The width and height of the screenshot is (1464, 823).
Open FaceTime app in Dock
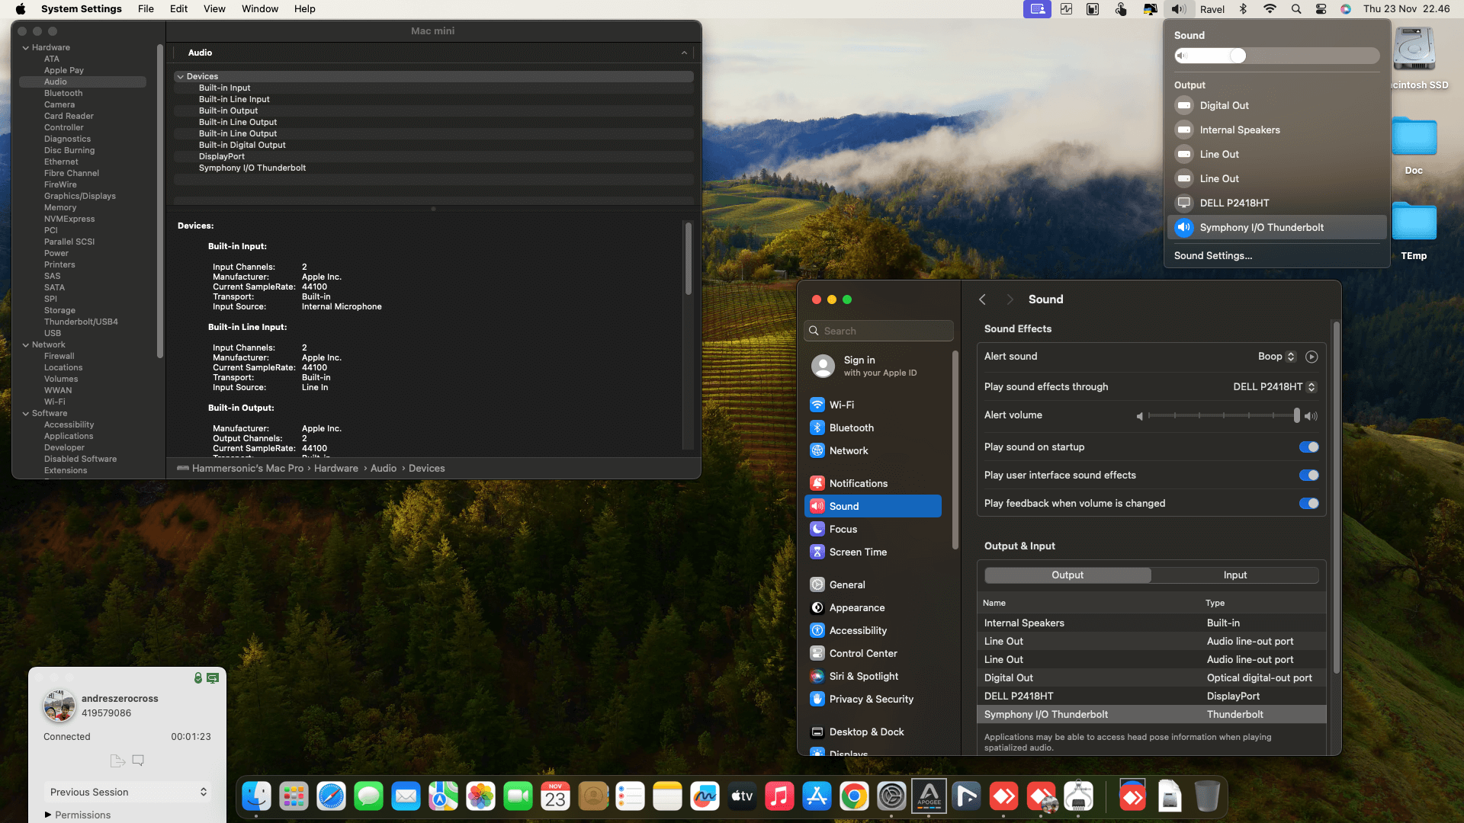pyautogui.click(x=518, y=797)
